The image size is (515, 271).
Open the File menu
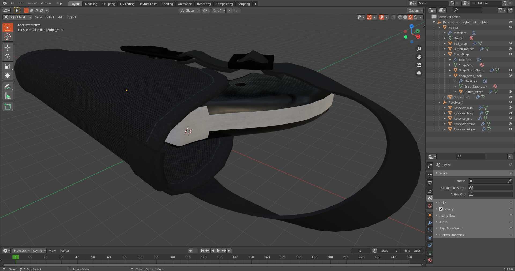click(12, 3)
